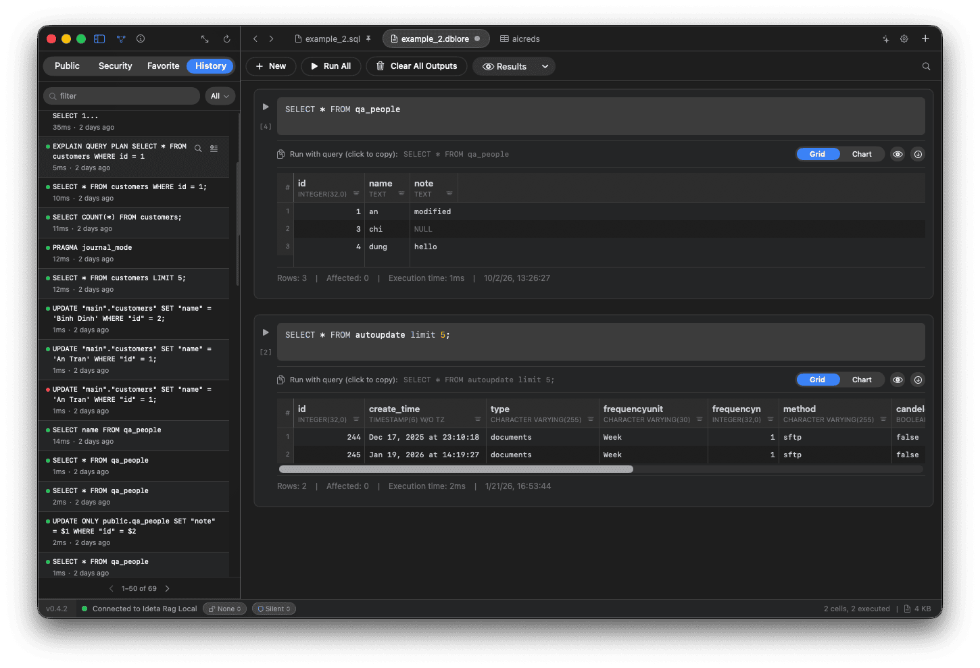Switch to the Public sidebar tab
The image size is (980, 668).
[67, 66]
